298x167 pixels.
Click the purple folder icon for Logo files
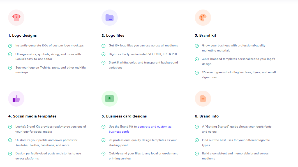(110, 18)
